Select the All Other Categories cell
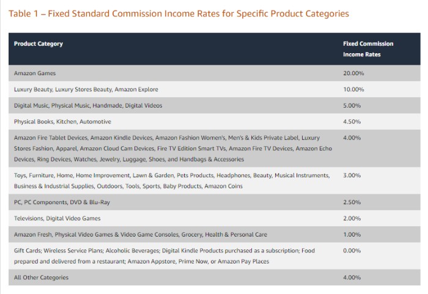Viewport: 428px width, 294px height. point(41,277)
